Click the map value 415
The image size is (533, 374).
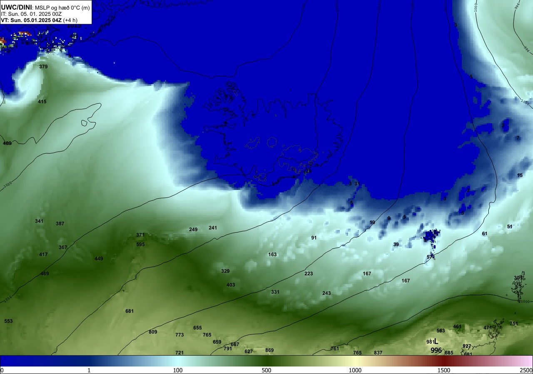pos(42,102)
